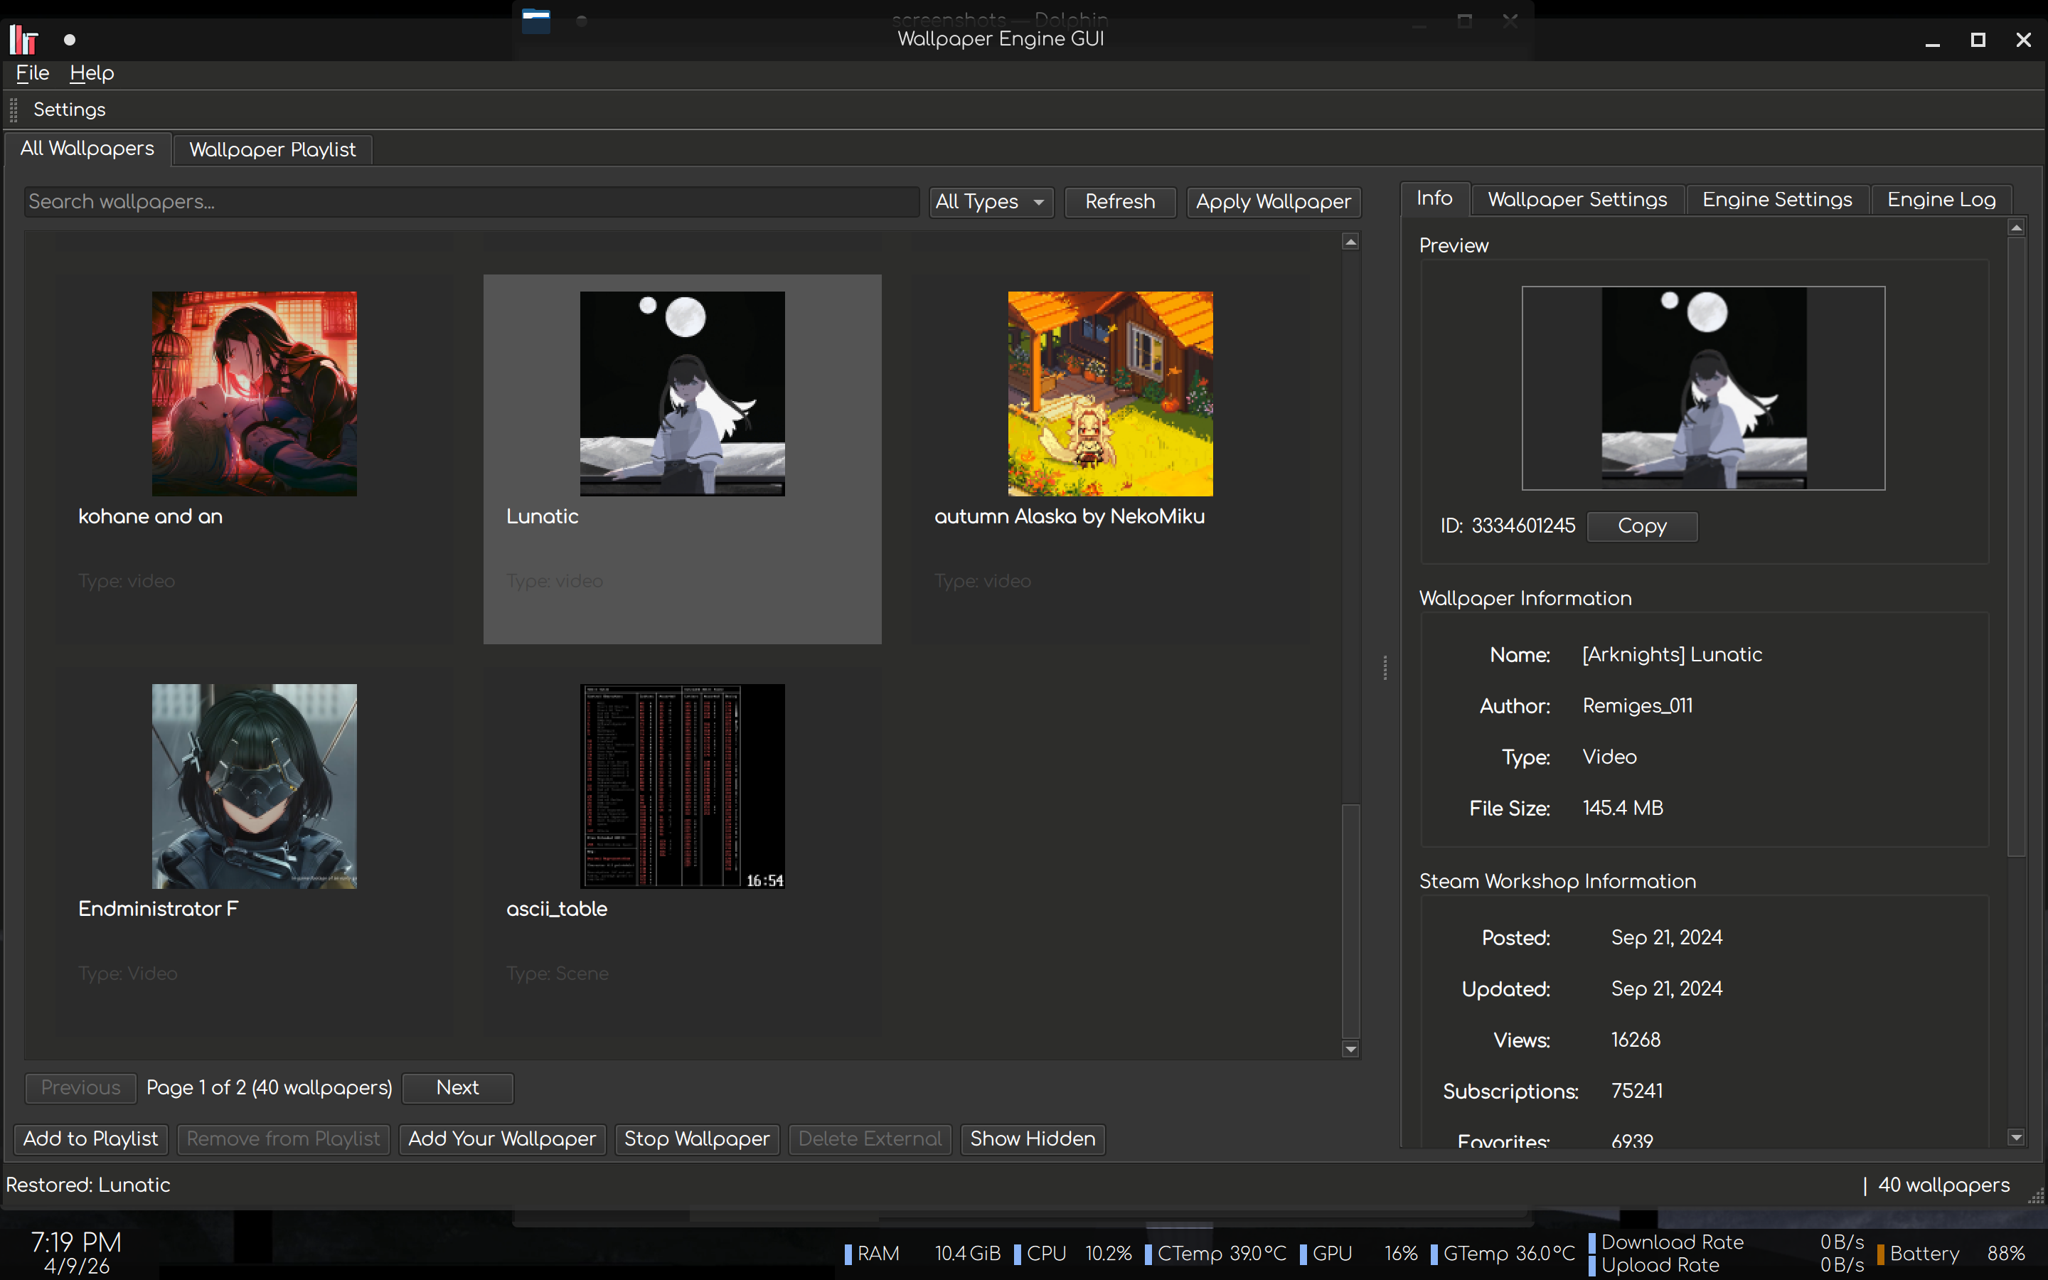Viewport: 2048px width, 1280px height.
Task: Click the 'Restored: Lunatic' status bar message
Action: [x=88, y=1185]
